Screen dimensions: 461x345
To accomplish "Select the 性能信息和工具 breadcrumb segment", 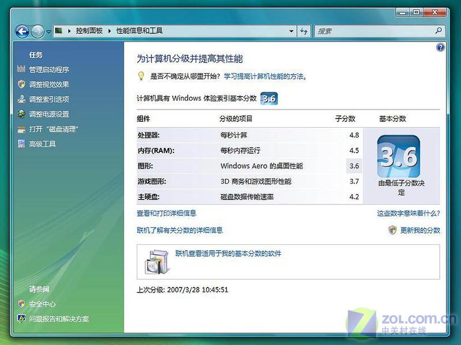I will click(139, 30).
